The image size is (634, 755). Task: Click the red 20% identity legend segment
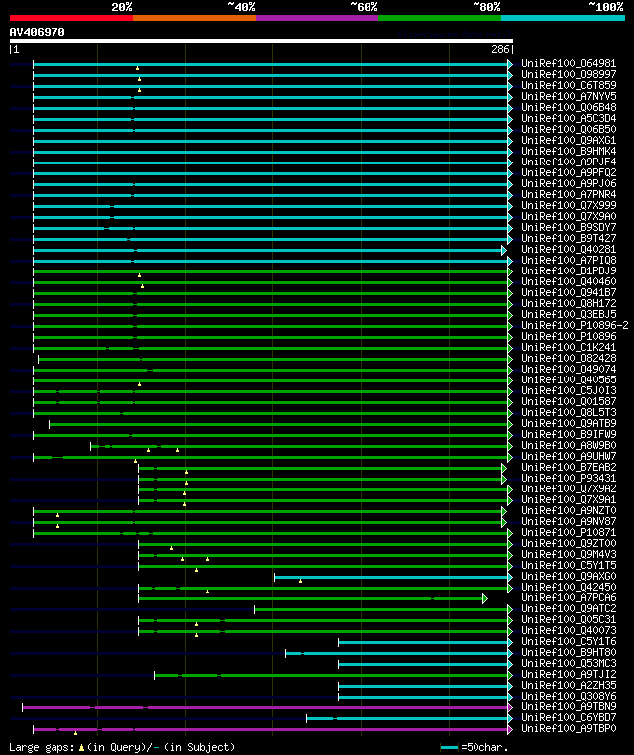click(71, 18)
